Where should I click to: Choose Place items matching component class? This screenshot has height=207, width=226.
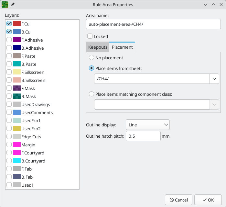tap(91, 94)
